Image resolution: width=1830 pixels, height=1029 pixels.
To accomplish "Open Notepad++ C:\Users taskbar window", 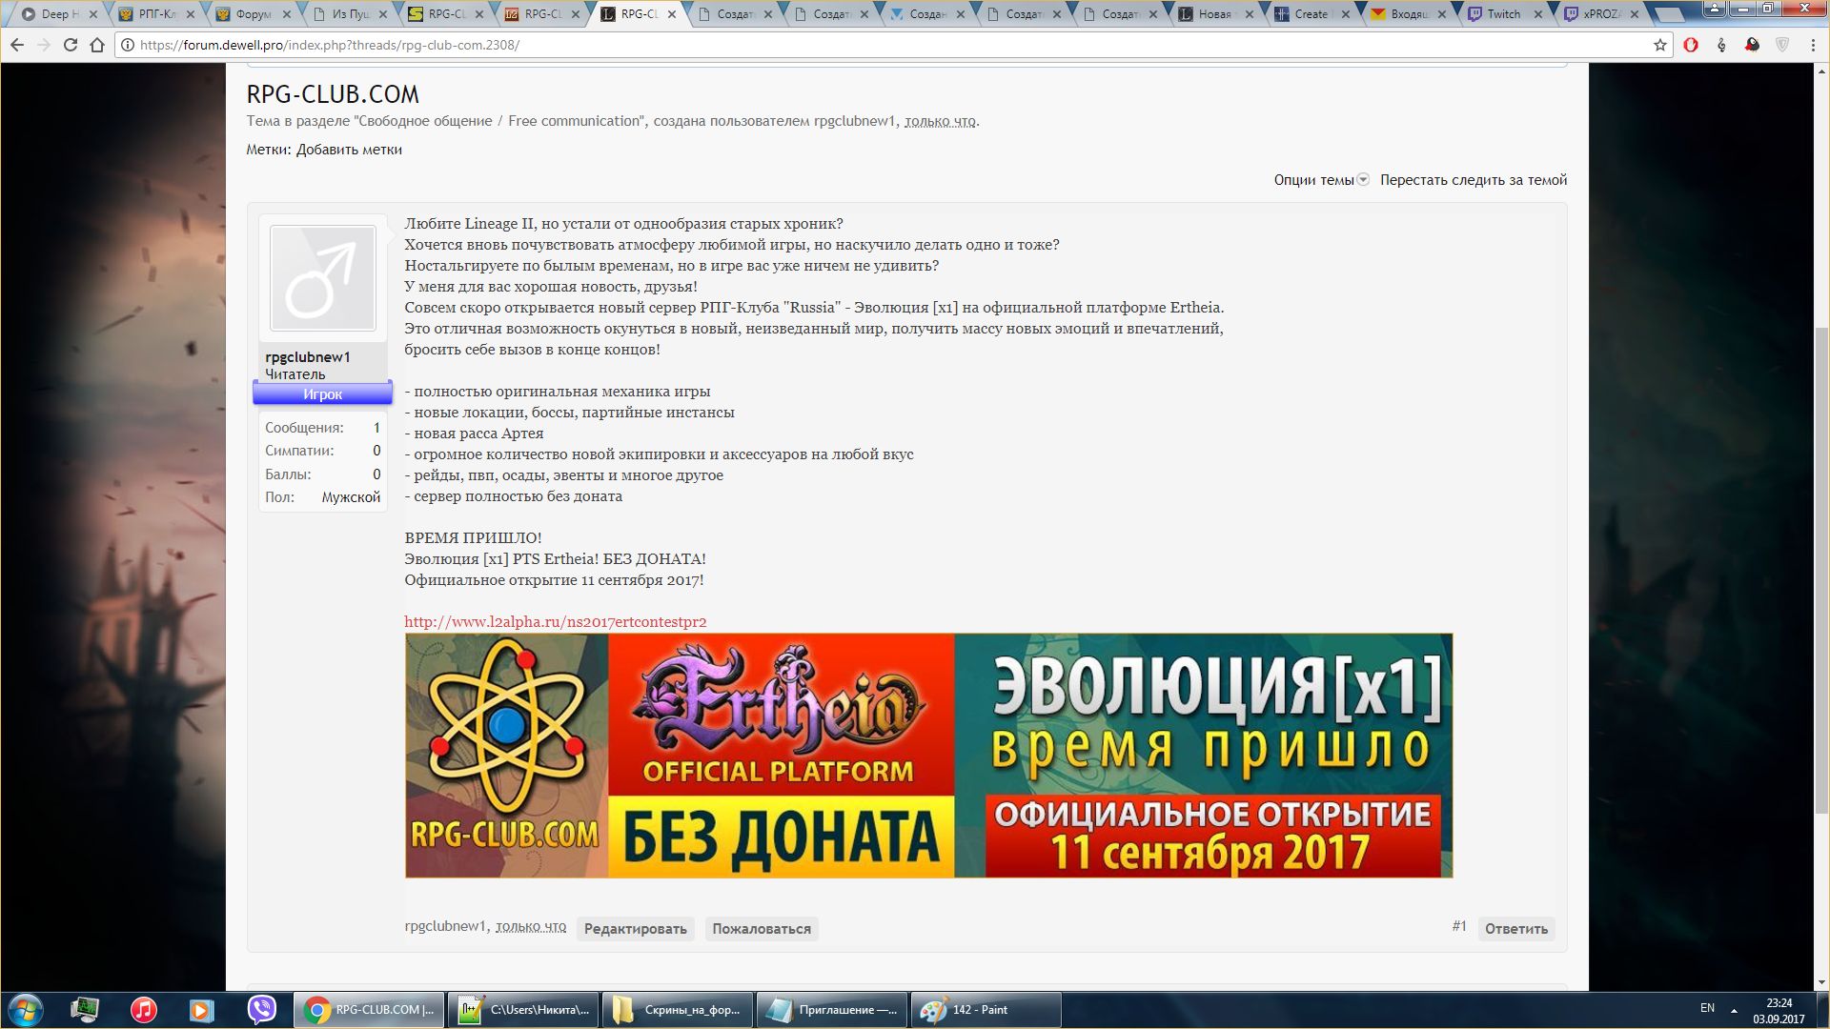I will 523,1010.
